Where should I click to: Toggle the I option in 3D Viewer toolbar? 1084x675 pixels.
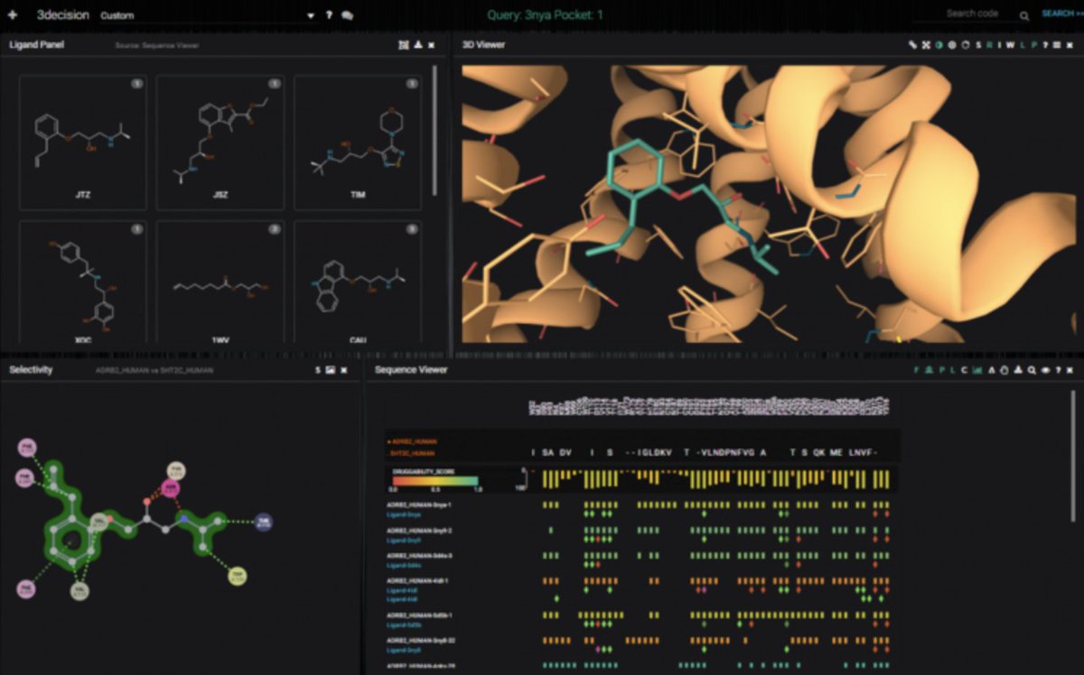click(999, 45)
